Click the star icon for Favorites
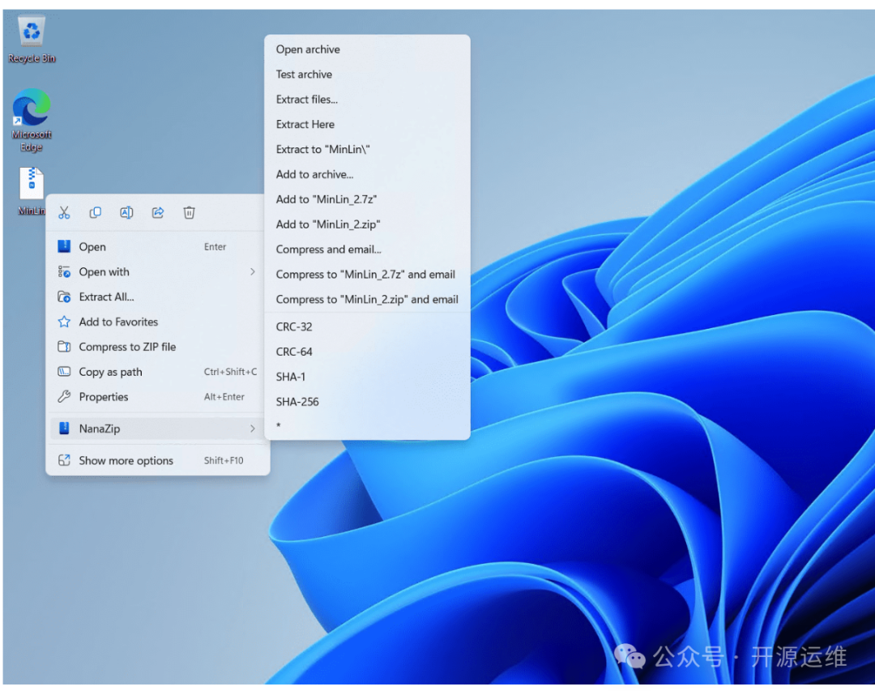 point(64,322)
